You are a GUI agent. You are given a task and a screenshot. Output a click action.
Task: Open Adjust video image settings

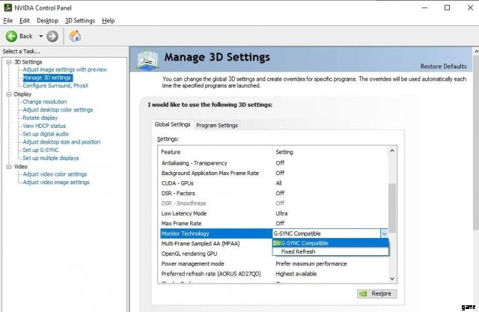click(56, 183)
